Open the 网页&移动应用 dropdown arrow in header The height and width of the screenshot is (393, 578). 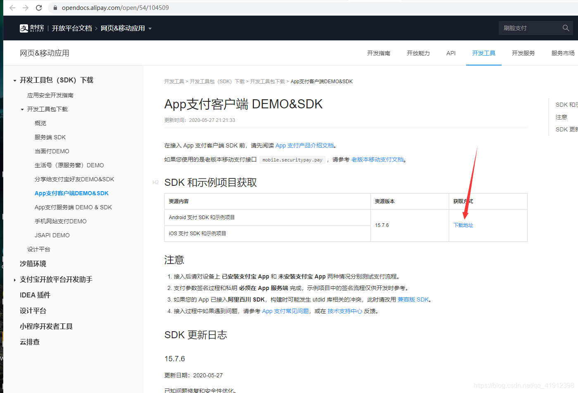tap(150, 28)
